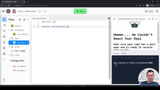Switch to the Console tab
Viewport: 160px width, 90px height.
tap(116, 53)
